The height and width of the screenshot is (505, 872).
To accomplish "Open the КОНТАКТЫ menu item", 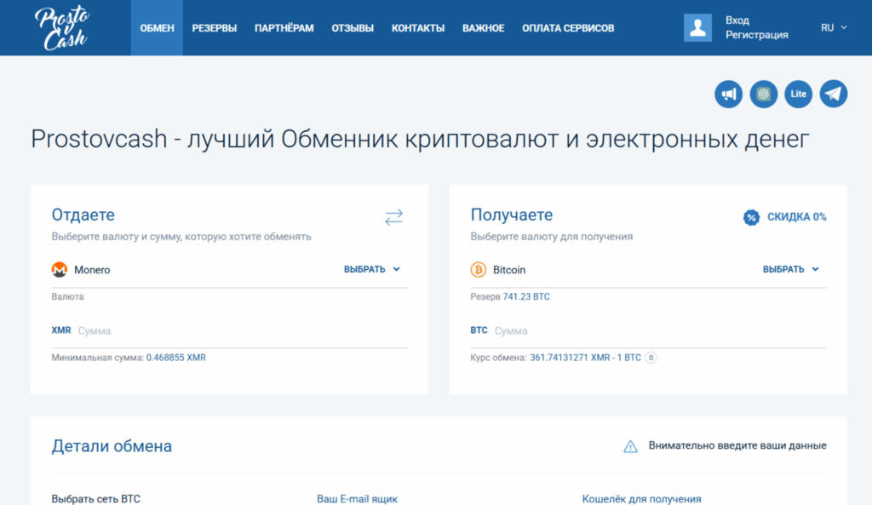I will [x=417, y=28].
